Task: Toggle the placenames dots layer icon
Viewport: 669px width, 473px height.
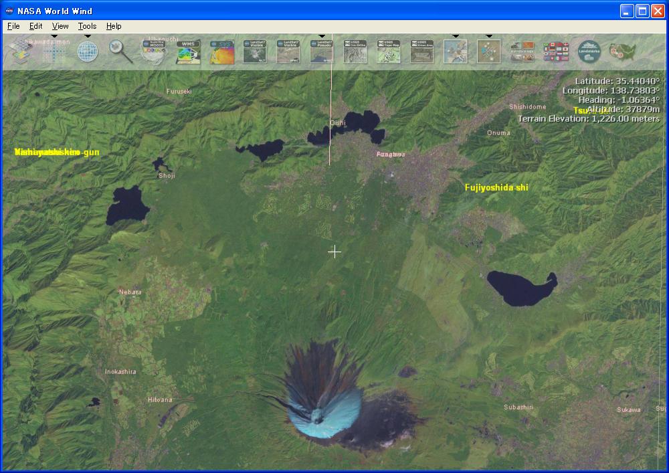Action: coord(489,52)
